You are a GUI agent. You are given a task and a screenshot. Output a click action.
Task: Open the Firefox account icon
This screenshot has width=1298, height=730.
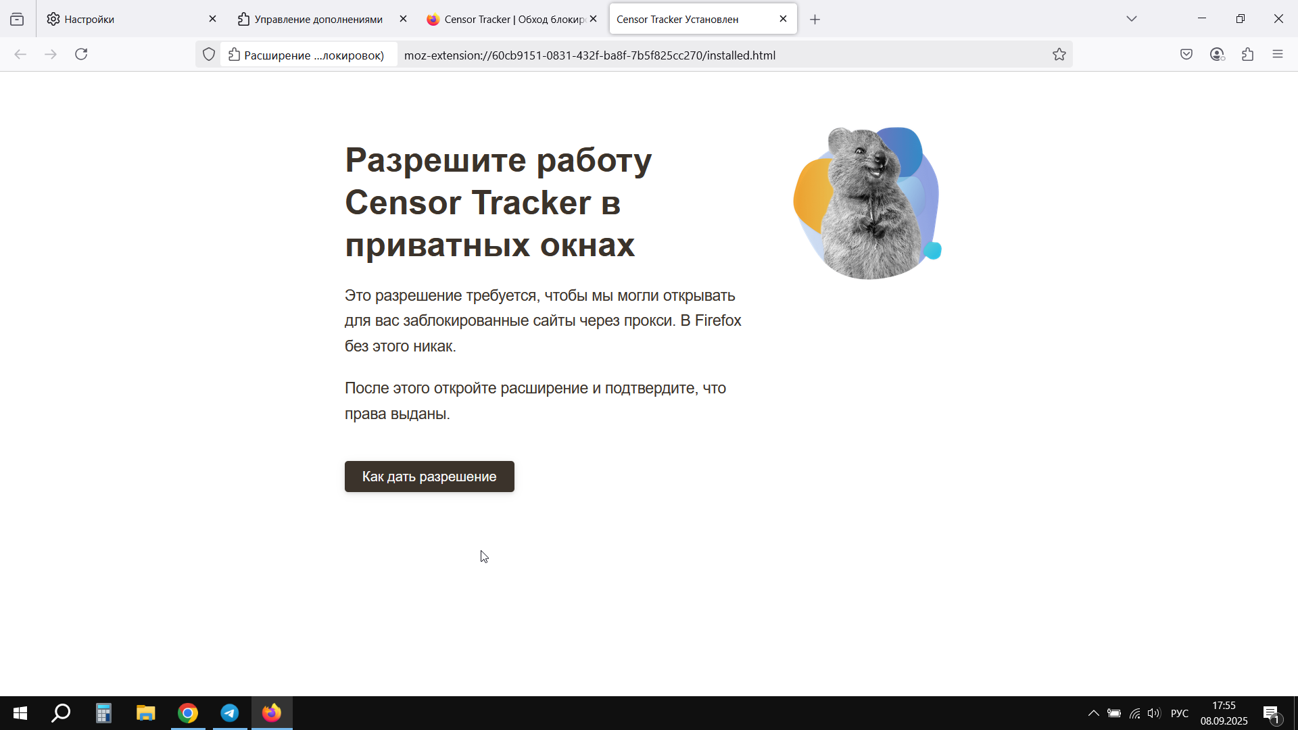(1218, 54)
